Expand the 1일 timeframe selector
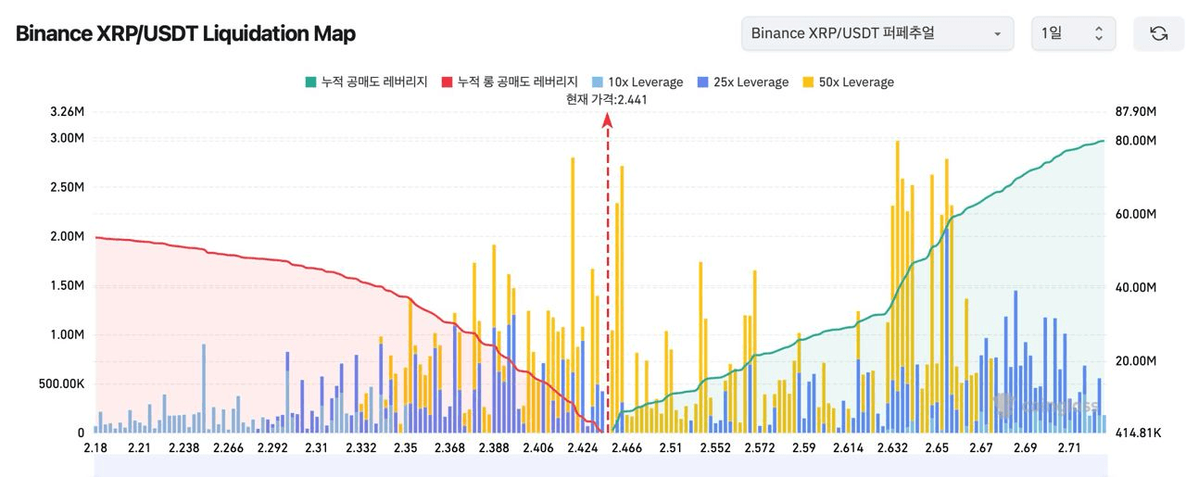This screenshot has width=1186, height=477. click(x=1073, y=33)
